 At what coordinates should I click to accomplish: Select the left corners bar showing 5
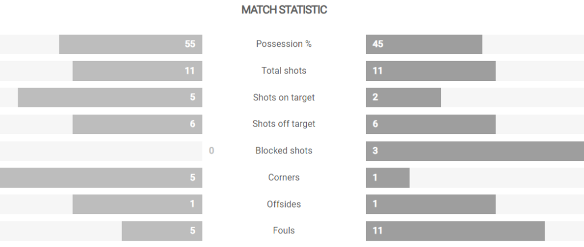101,178
